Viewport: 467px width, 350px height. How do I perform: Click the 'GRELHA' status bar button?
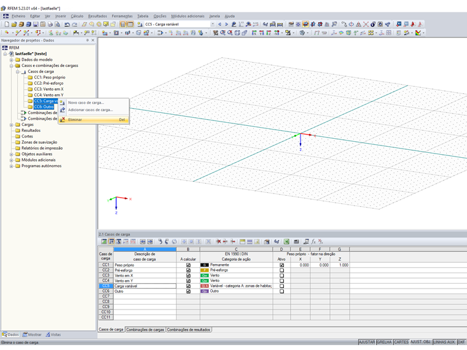pyautogui.click(x=384, y=342)
